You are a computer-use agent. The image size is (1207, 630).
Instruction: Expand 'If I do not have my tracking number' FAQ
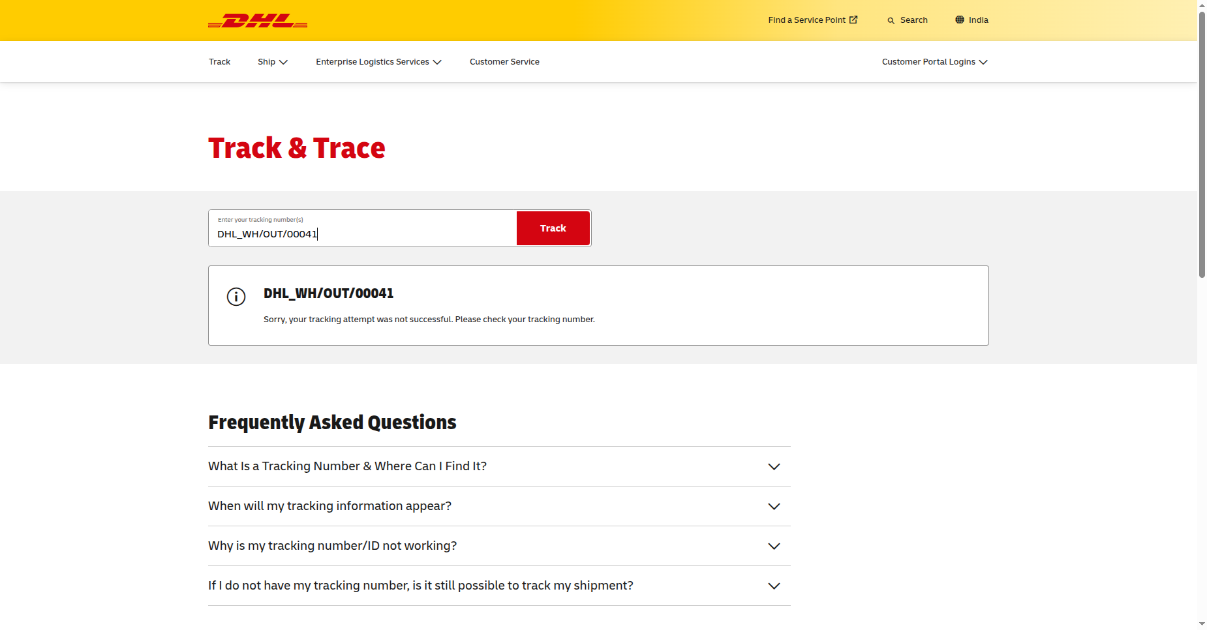pyautogui.click(x=499, y=586)
